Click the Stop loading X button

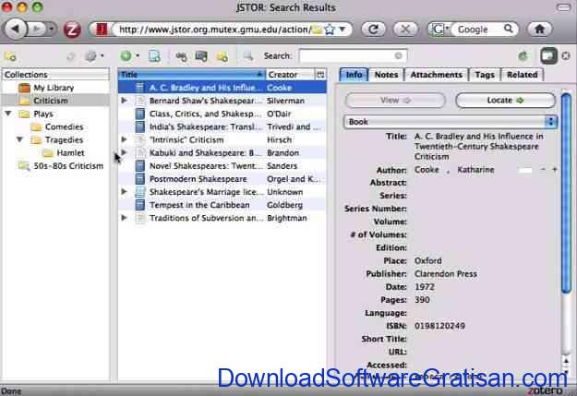405,29
